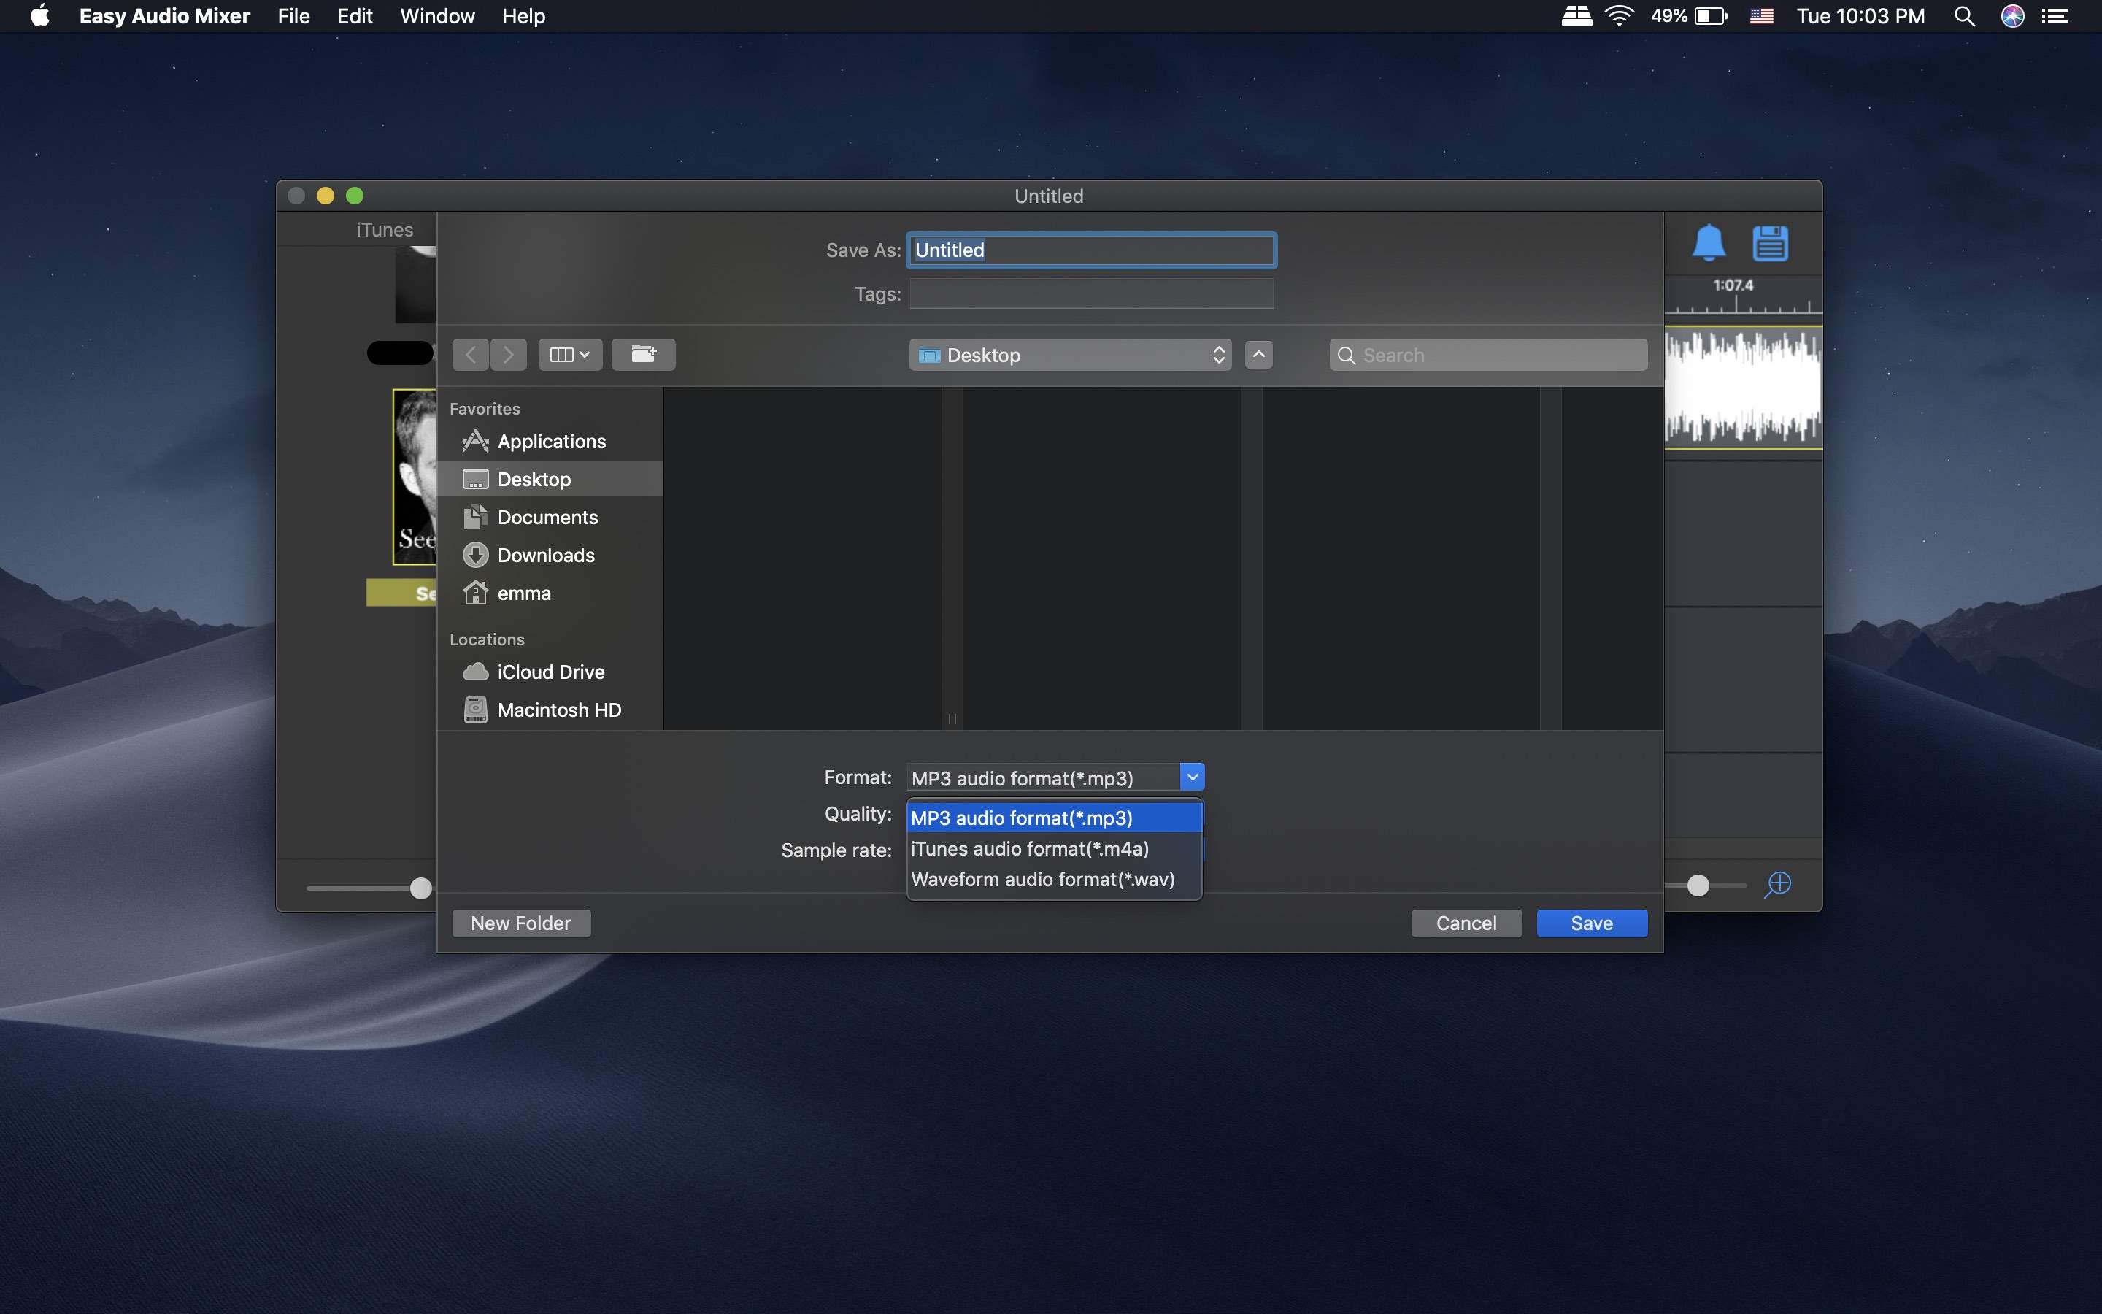Click the 1:07.4 timeline ruler marker
2102x1314 pixels.
click(x=1733, y=285)
